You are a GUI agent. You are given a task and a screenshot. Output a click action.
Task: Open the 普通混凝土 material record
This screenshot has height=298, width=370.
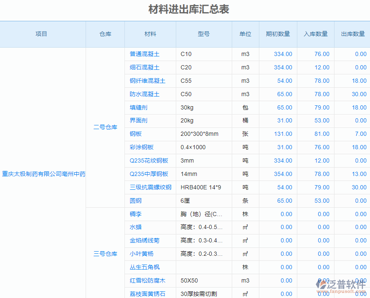[x=144, y=54]
